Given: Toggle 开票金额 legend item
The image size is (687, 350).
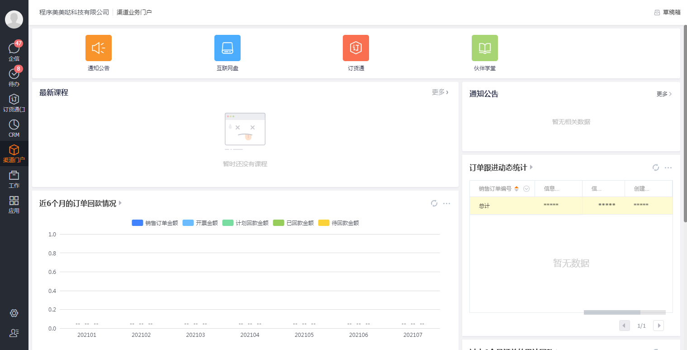Looking at the screenshot, I should tap(200, 223).
